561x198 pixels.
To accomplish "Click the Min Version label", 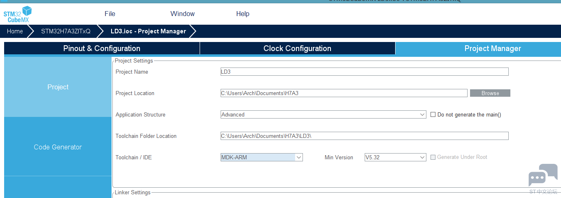I will (x=339, y=157).
